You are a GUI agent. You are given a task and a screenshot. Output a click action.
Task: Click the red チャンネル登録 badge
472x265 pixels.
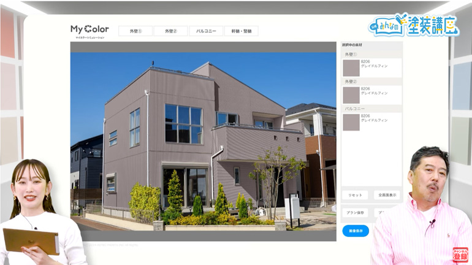tap(460, 255)
